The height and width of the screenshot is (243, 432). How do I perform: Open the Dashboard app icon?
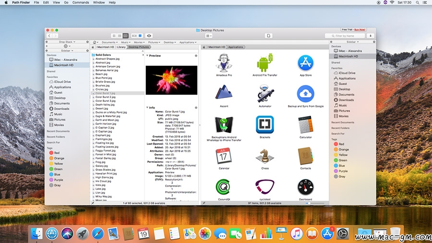click(306, 187)
